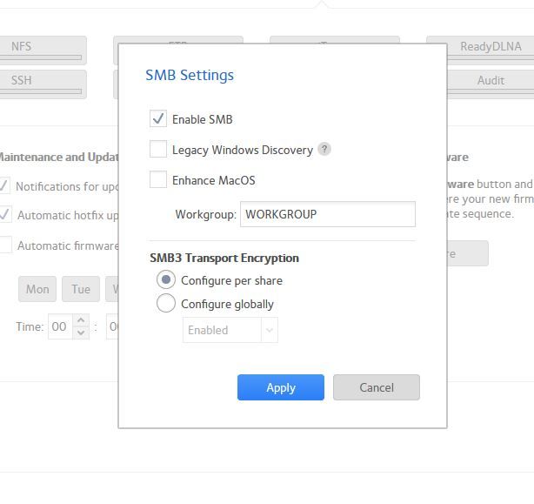Click the Workgroup text field
The width and height of the screenshot is (534, 504).
327,214
